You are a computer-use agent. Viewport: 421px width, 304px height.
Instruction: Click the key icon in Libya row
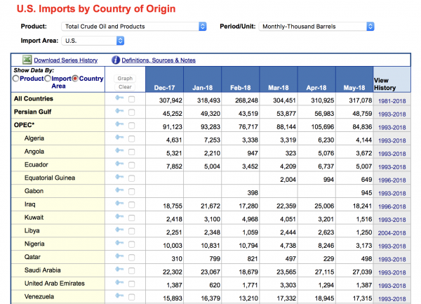point(119,230)
